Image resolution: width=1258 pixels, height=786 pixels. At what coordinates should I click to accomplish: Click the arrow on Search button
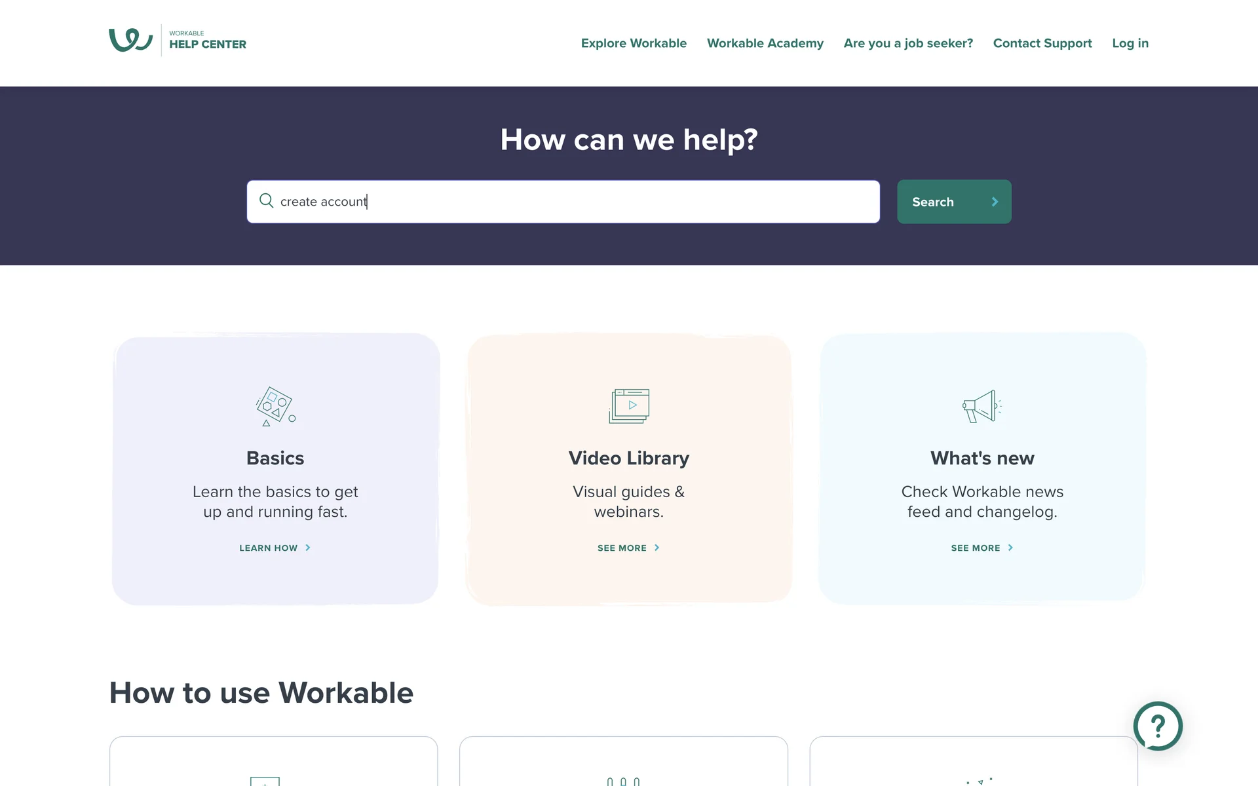tap(995, 202)
